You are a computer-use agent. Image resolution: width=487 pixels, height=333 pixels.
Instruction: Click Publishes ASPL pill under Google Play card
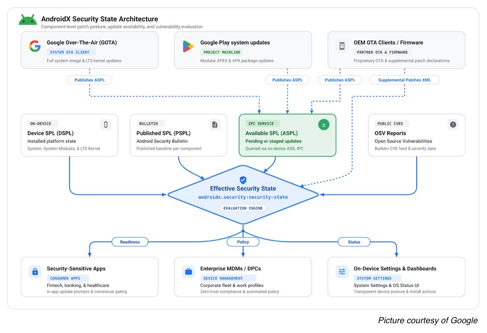click(287, 80)
